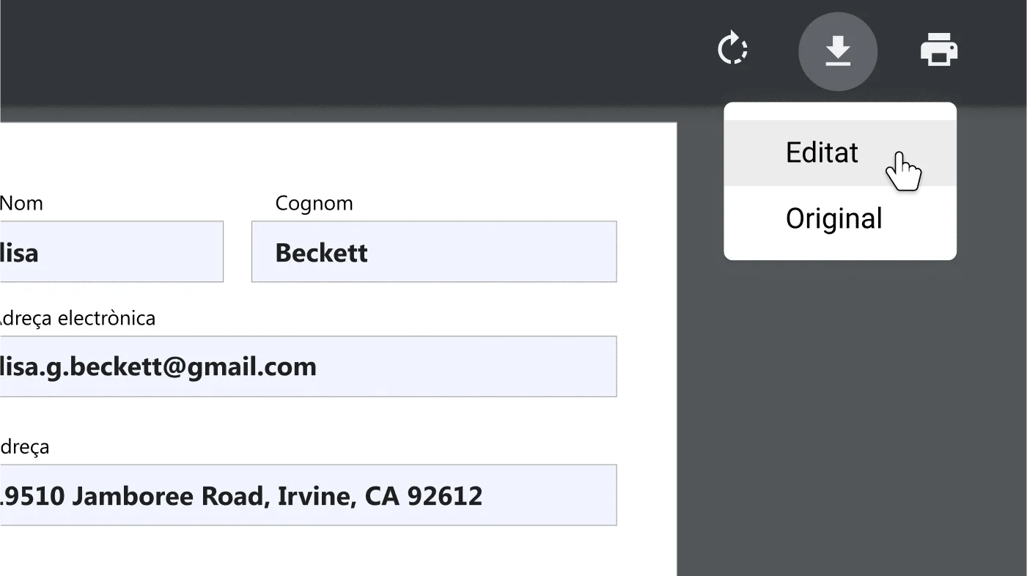
Task: Select the Editat download option
Action: [822, 152]
